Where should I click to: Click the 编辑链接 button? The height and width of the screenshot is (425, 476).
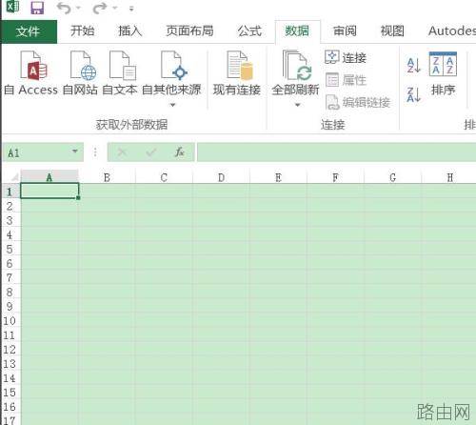[358, 102]
